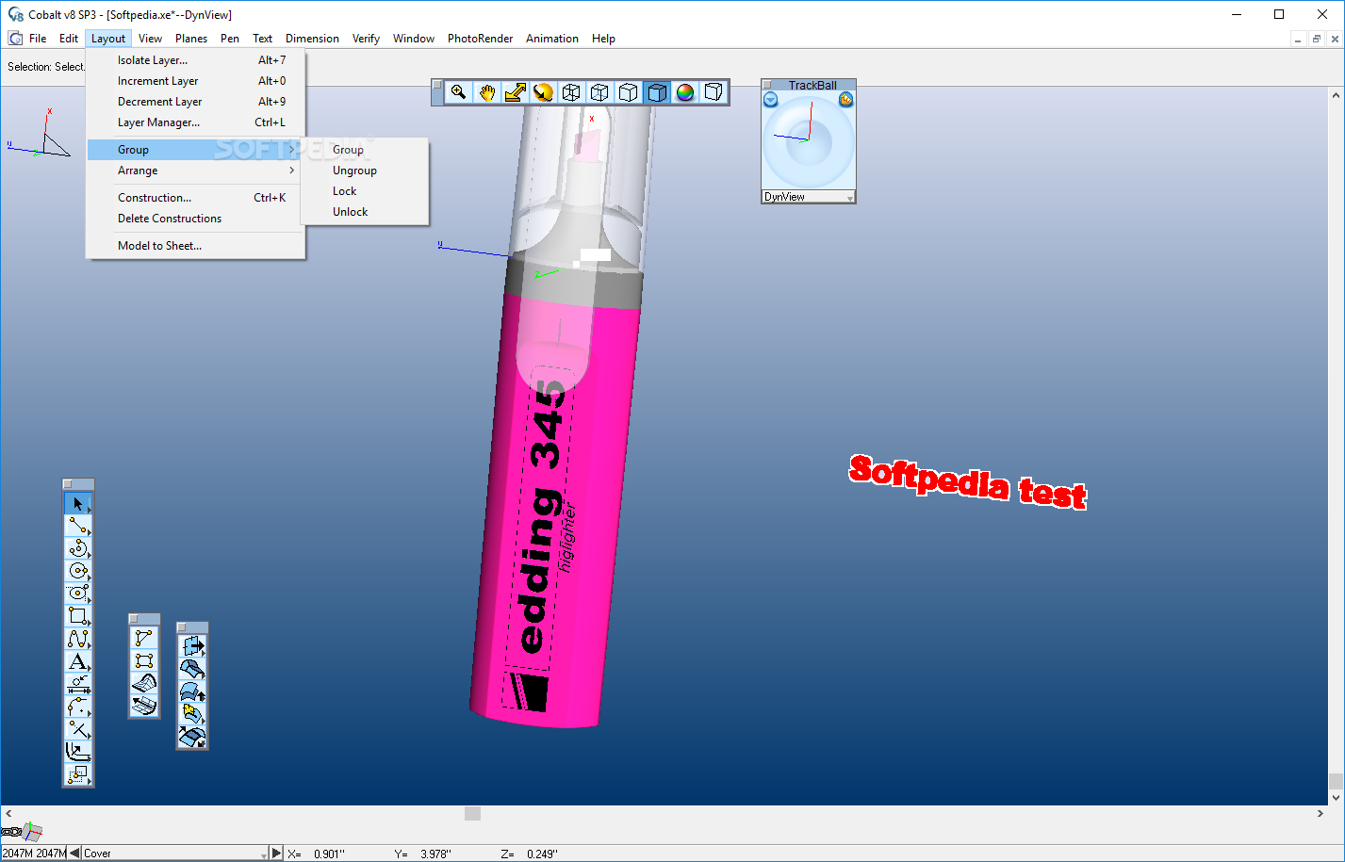Pick the curved mesh surface tool
Screen dimensions: 1345x862
[144, 683]
